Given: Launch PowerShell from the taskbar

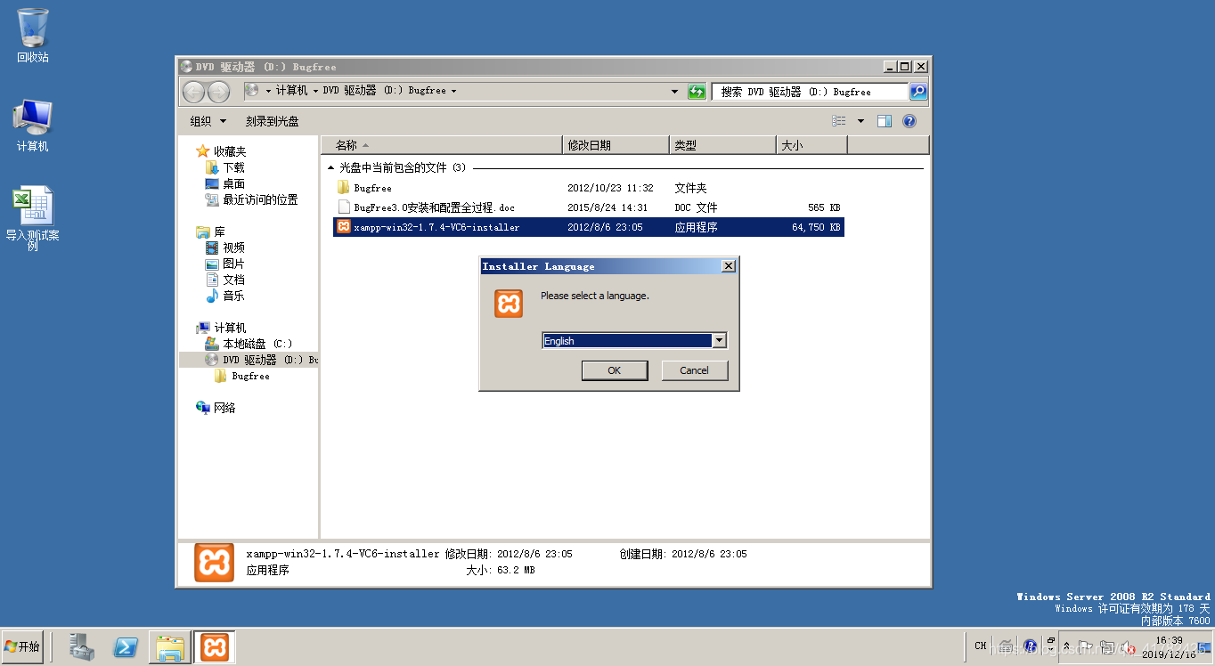Looking at the screenshot, I should [126, 647].
